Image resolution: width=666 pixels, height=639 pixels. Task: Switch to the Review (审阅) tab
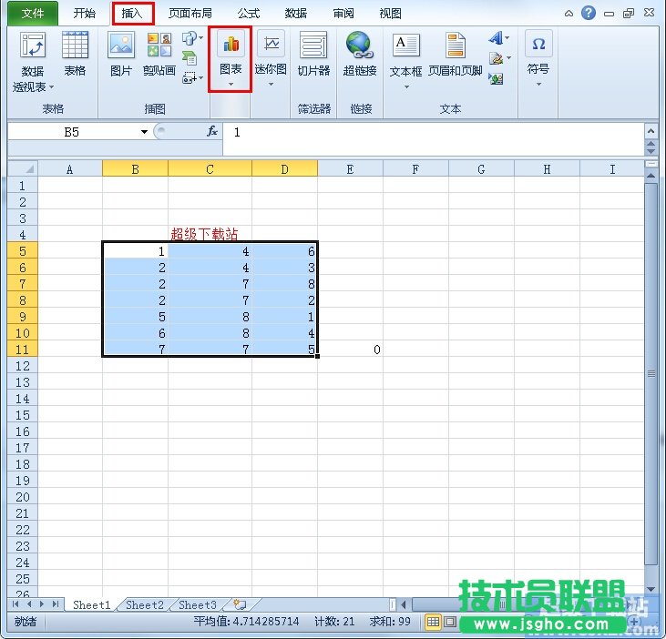[x=343, y=14]
